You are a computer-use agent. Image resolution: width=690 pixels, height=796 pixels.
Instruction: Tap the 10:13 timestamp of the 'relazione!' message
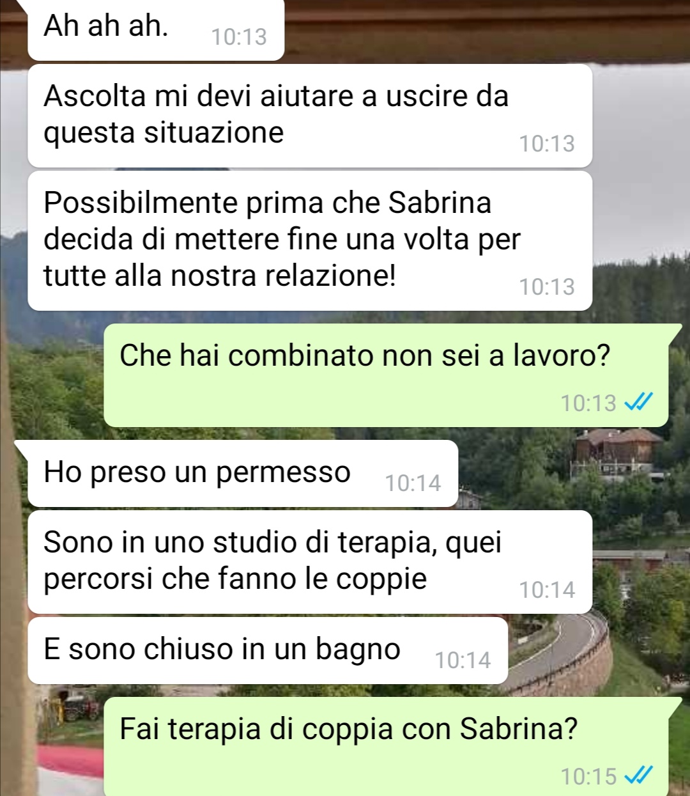[547, 286]
